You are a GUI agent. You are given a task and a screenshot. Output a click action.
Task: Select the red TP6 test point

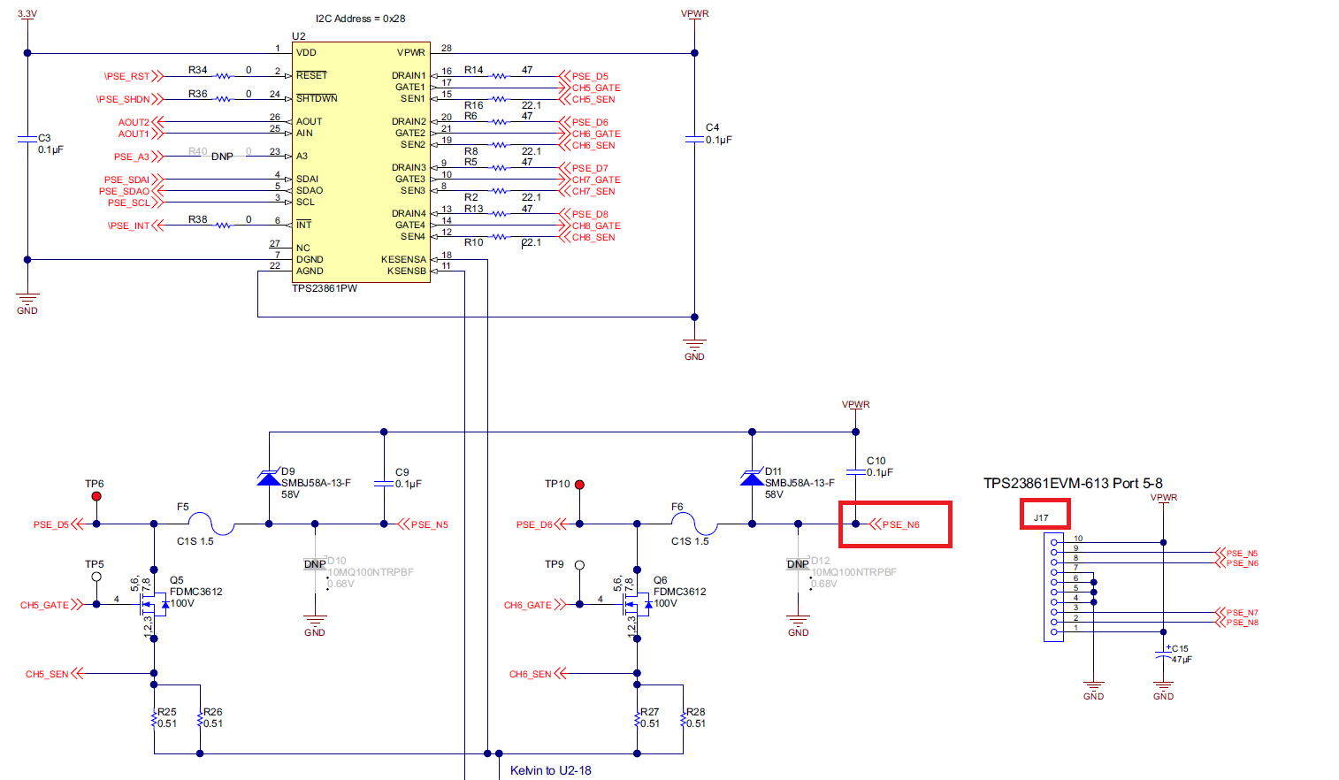96,496
